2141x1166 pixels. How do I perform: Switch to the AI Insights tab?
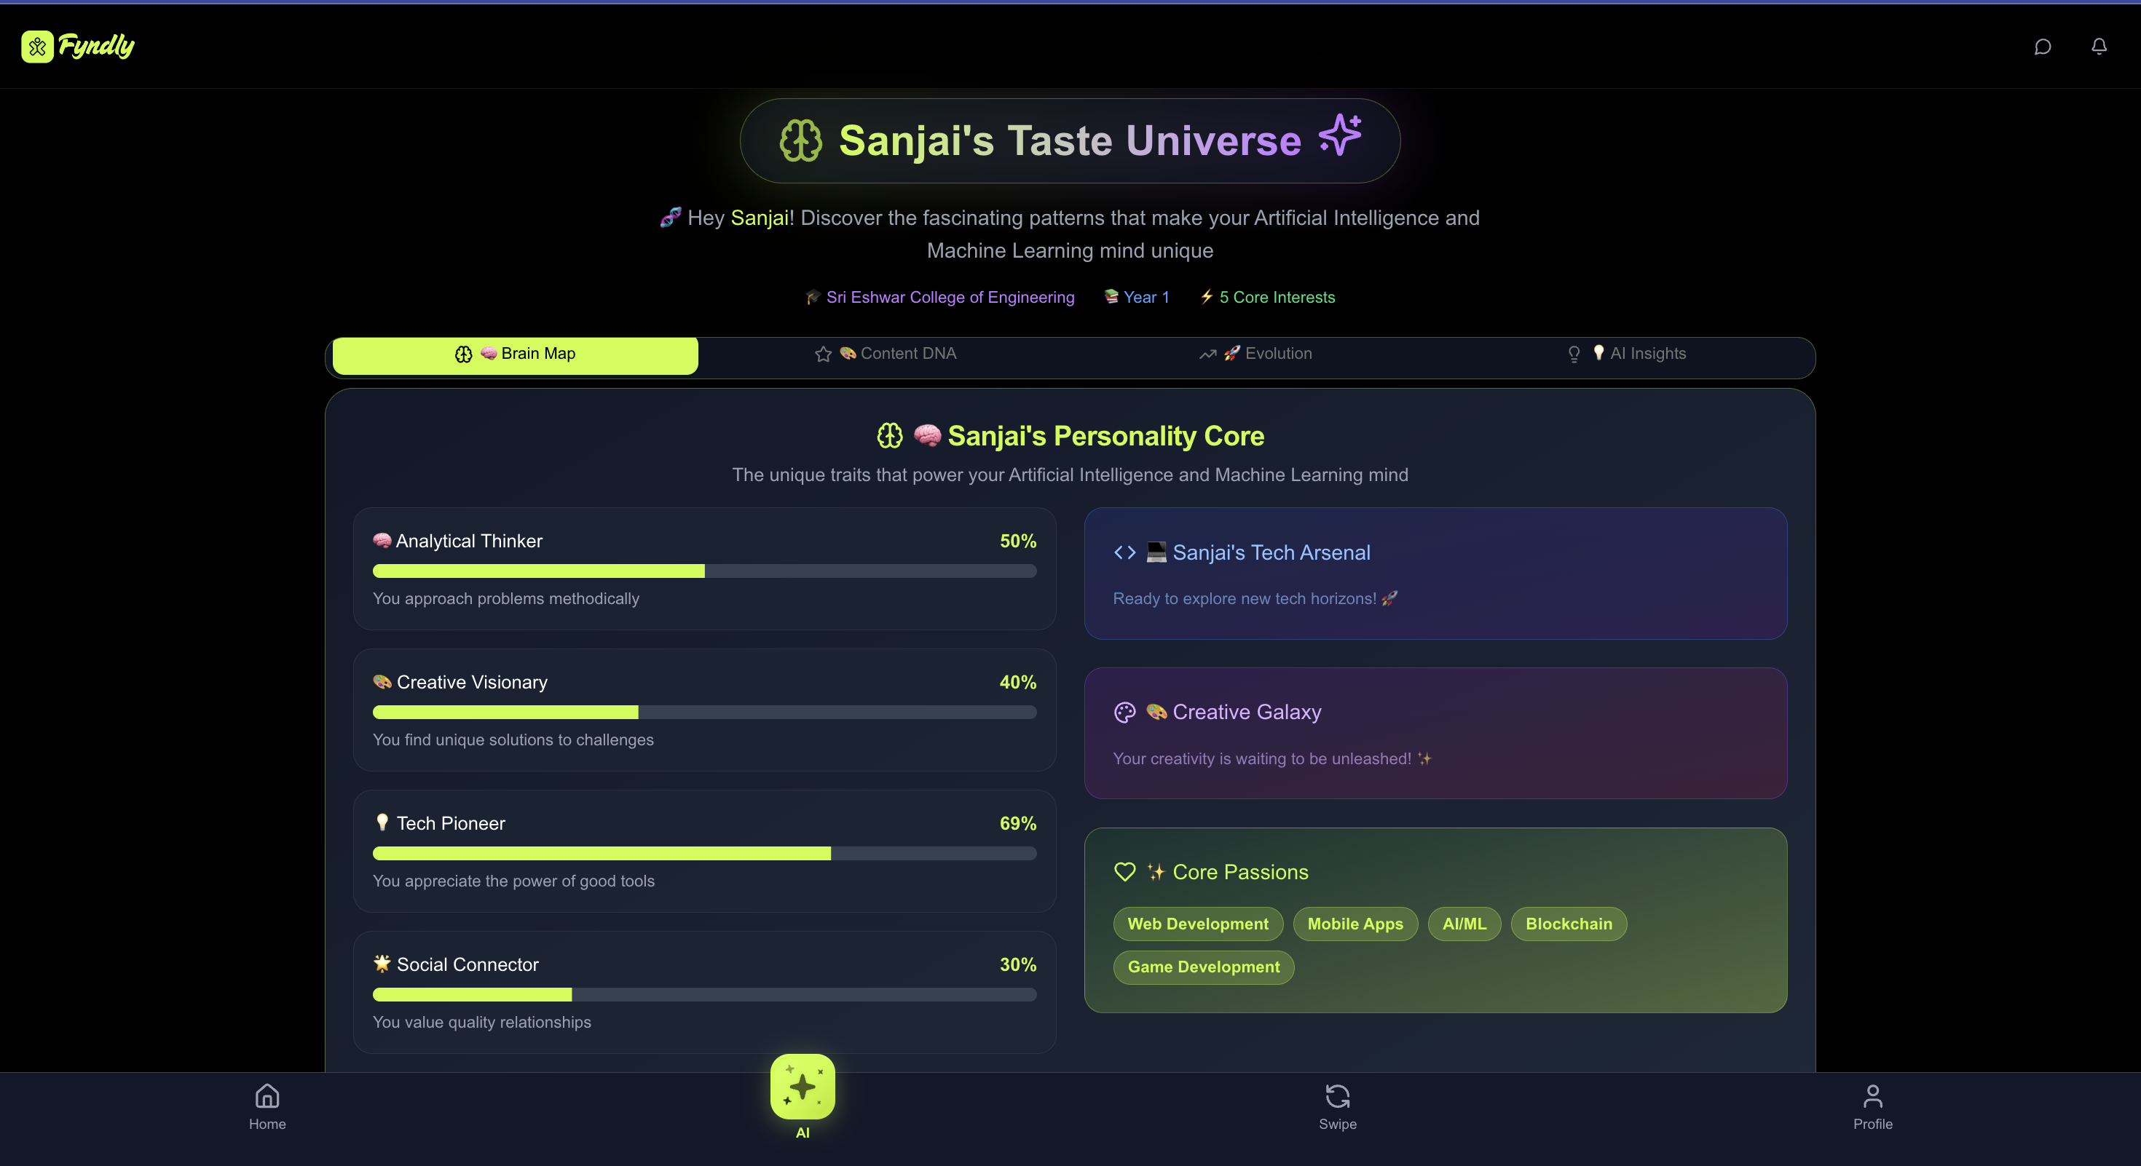[x=1628, y=354]
